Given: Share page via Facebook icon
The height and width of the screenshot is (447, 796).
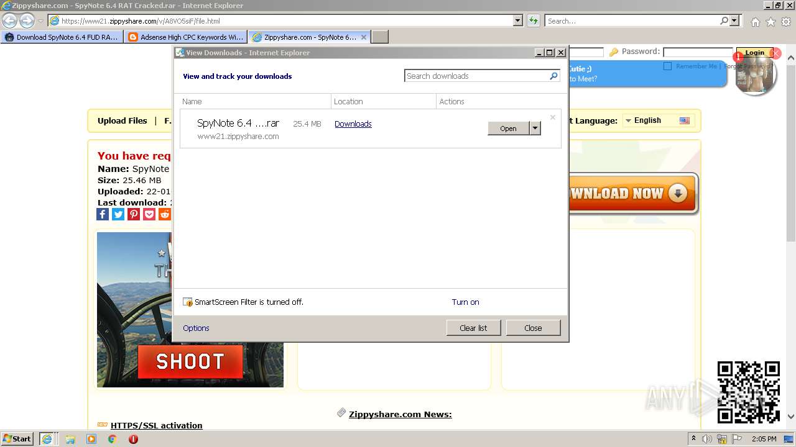Looking at the screenshot, I should 103,214.
